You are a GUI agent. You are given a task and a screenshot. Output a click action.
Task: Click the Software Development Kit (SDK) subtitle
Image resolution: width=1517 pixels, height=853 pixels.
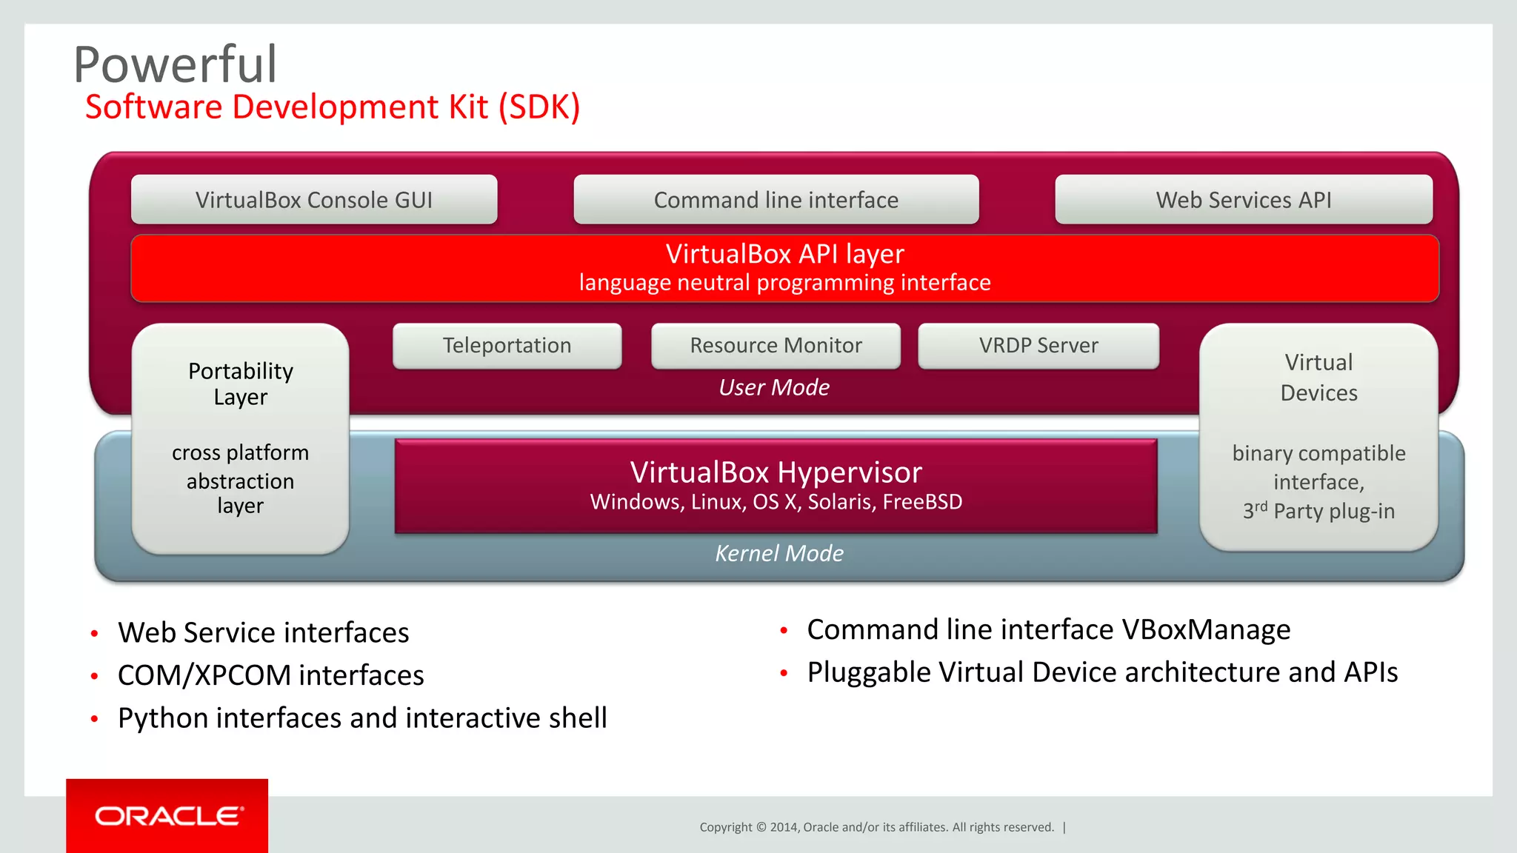(x=333, y=107)
